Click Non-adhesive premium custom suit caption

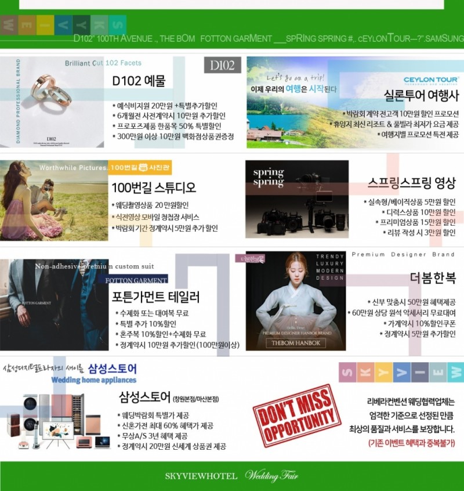click(x=95, y=266)
